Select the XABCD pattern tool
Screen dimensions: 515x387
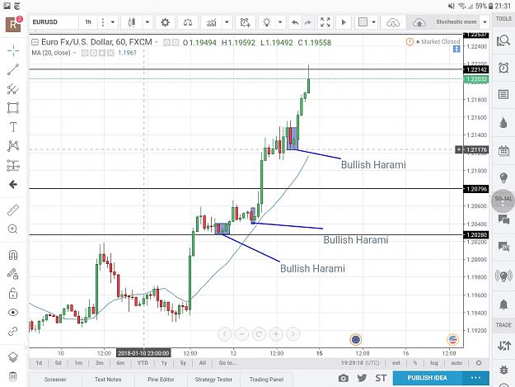[13, 146]
